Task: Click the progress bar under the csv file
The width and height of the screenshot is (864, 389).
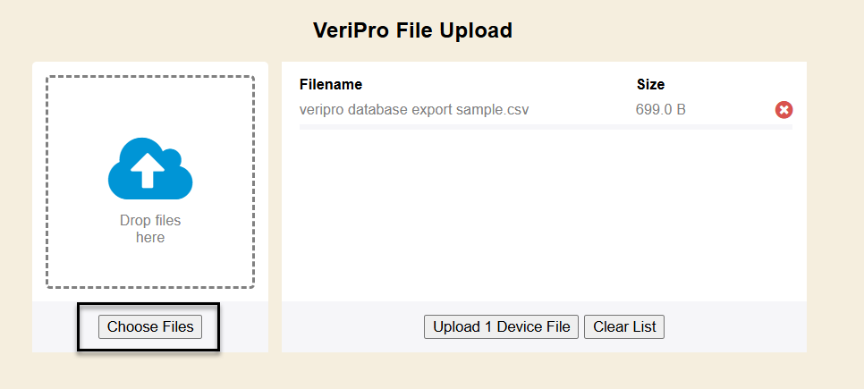Action: [546, 128]
